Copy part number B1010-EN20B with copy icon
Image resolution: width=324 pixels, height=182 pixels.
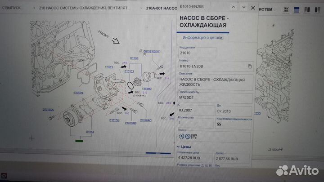(x=250, y=66)
